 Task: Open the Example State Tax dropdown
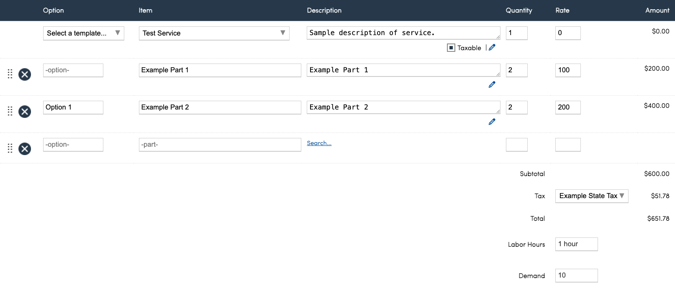tap(591, 196)
